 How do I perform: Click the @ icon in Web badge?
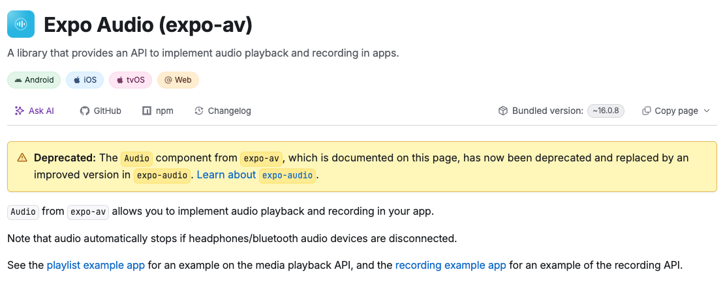point(168,80)
